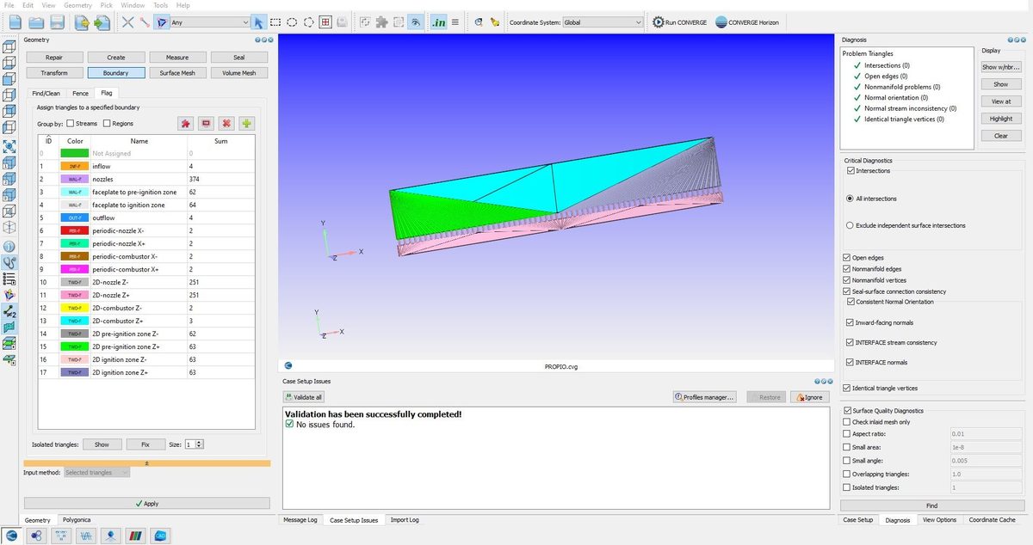Click the red grid selection icon
Image resolution: width=1033 pixels, height=545 pixels.
tap(325, 22)
